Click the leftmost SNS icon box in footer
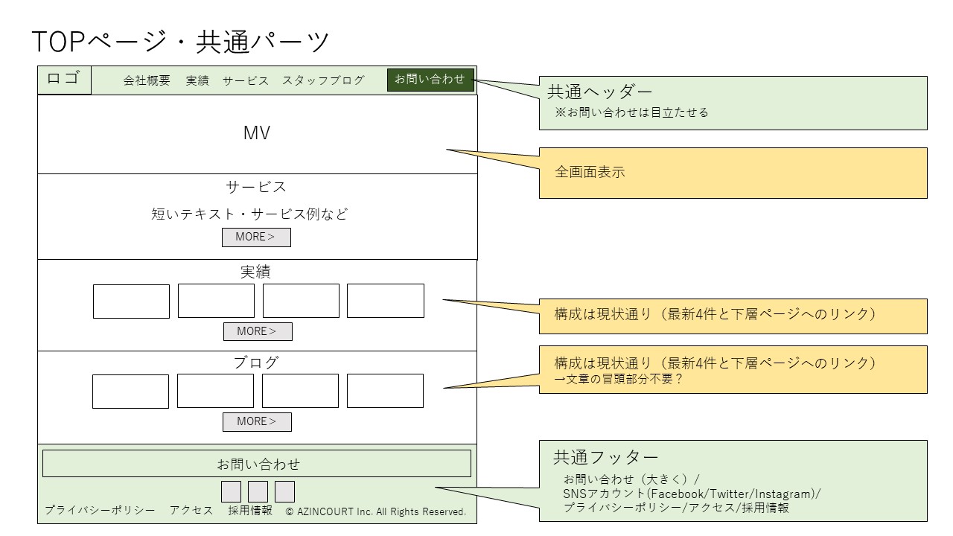Viewport: 953px width, 536px height. tap(232, 491)
